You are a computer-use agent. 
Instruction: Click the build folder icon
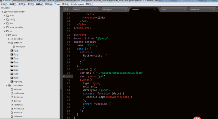click(x=8, y=15)
